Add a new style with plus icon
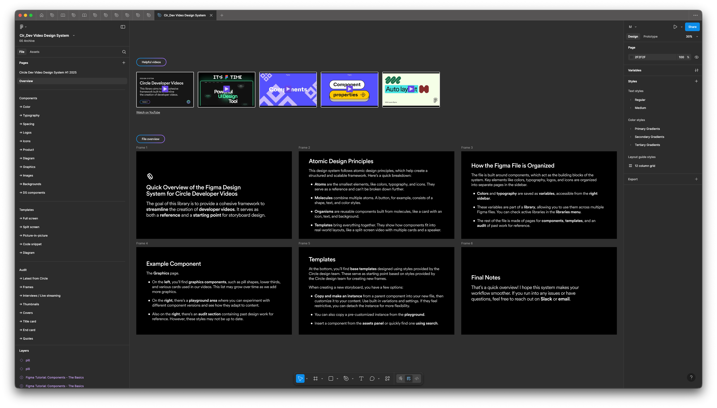The width and height of the screenshot is (717, 408). point(696,81)
